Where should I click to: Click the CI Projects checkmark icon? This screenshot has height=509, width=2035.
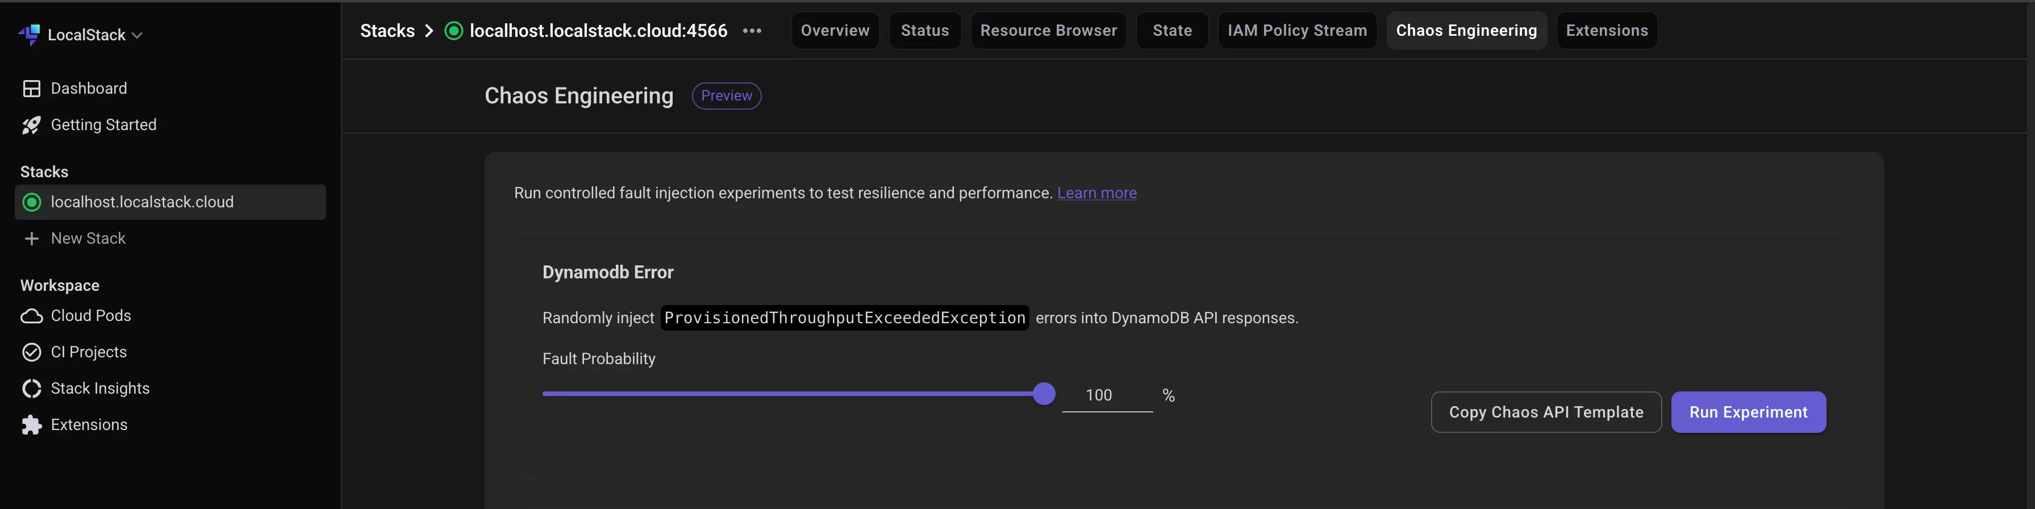click(x=32, y=353)
